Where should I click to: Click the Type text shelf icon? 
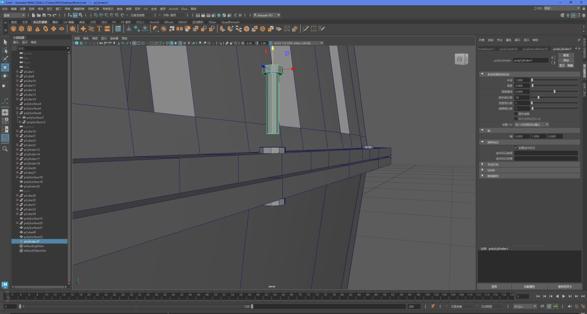coord(99,28)
